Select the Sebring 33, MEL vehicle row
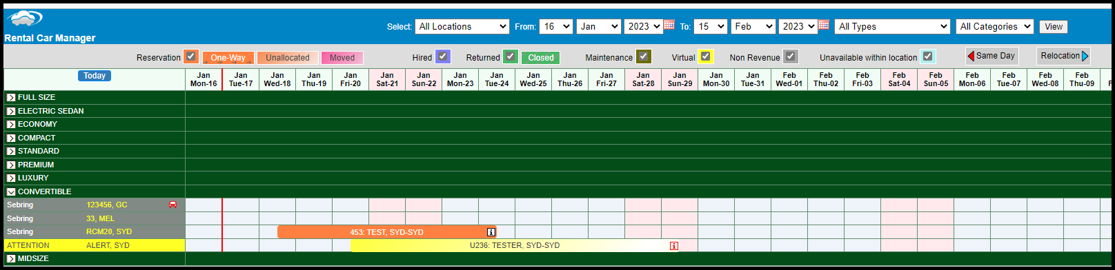1115x270 pixels. pos(95,218)
